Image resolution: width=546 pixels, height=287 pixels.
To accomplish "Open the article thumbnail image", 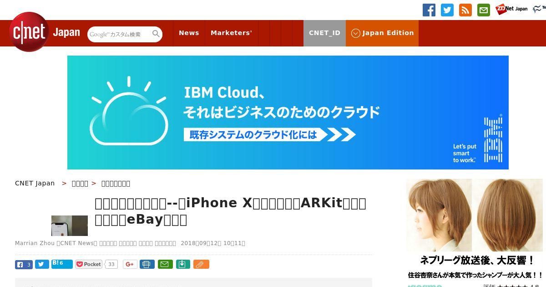I will coord(70,225).
